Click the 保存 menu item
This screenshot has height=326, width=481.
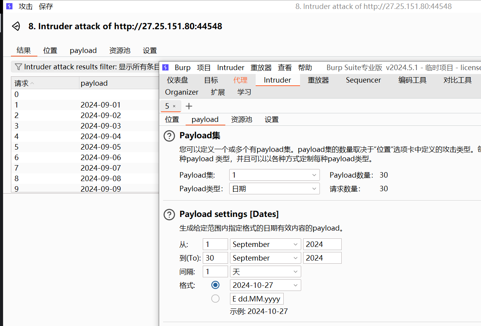tap(46, 7)
